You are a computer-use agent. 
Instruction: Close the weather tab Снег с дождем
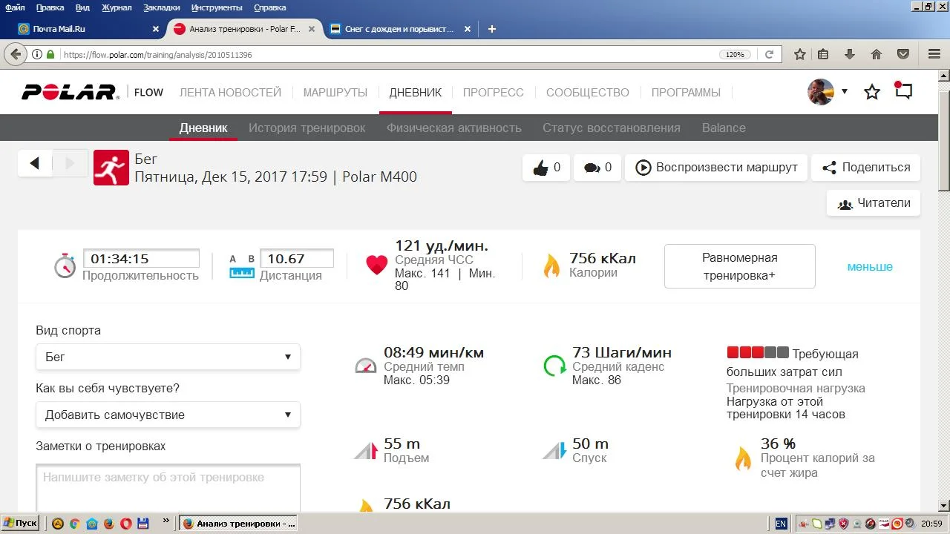(x=468, y=29)
